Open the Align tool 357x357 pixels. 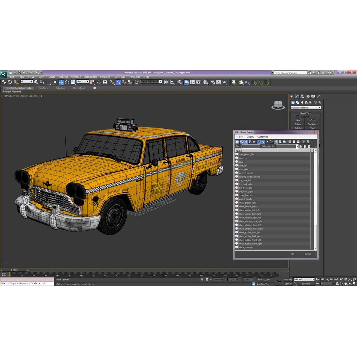(x=173, y=82)
